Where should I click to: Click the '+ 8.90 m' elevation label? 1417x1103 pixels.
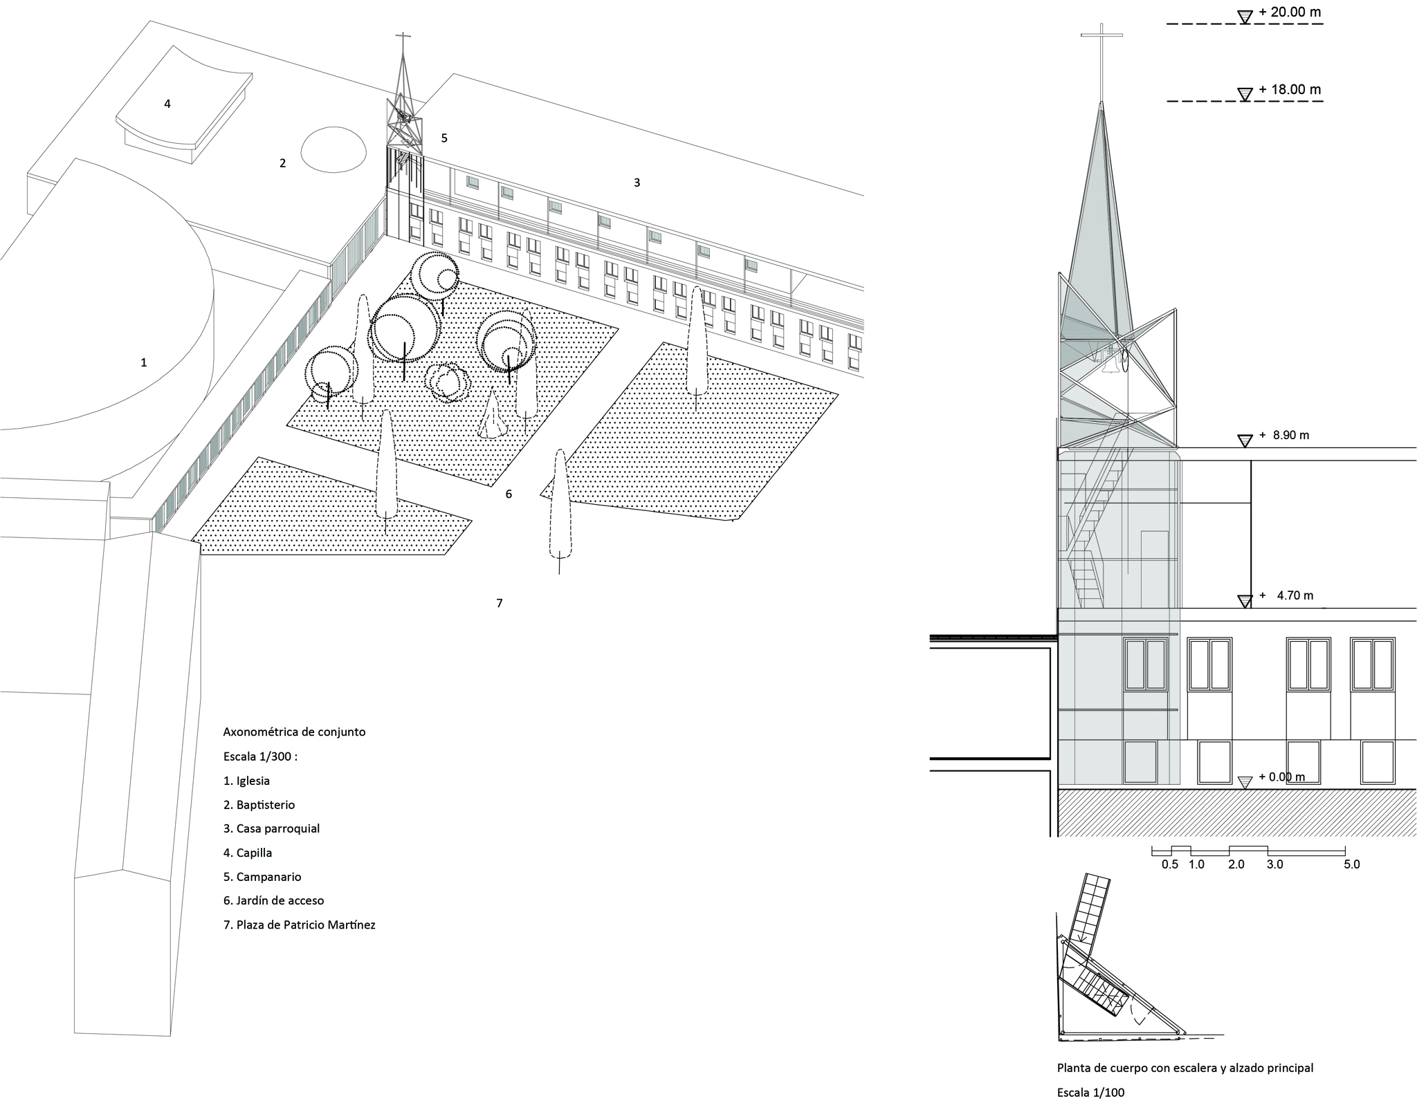[1284, 435]
